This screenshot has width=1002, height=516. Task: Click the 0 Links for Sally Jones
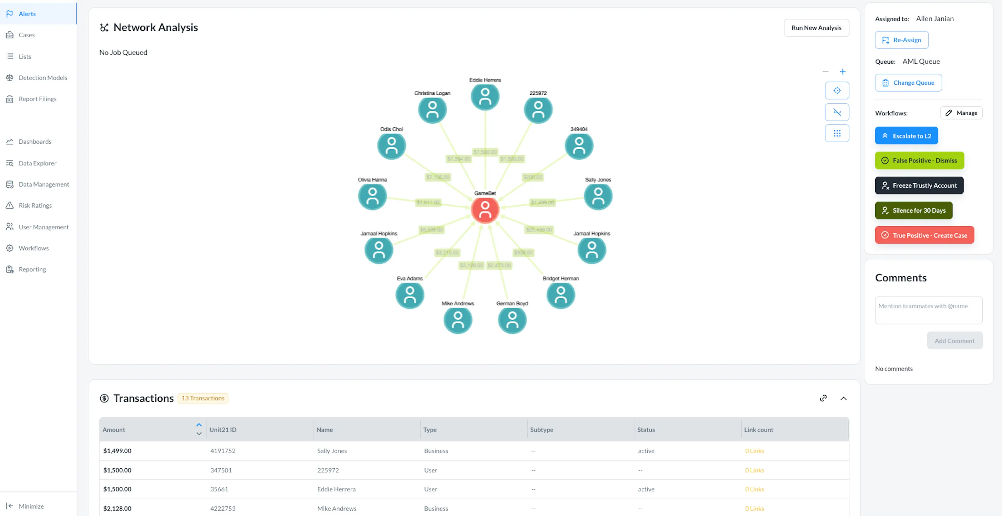pos(754,451)
